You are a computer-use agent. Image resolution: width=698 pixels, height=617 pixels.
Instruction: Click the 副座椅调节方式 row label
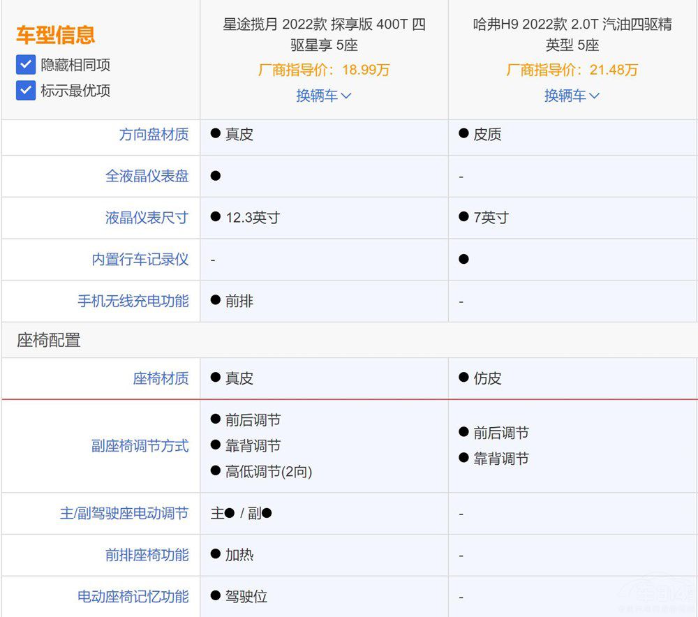(140, 446)
